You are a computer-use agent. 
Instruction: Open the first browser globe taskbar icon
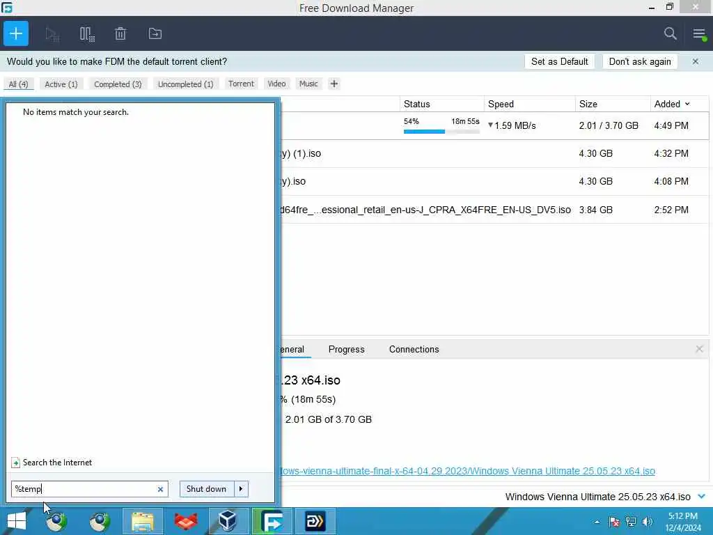pyautogui.click(x=56, y=521)
